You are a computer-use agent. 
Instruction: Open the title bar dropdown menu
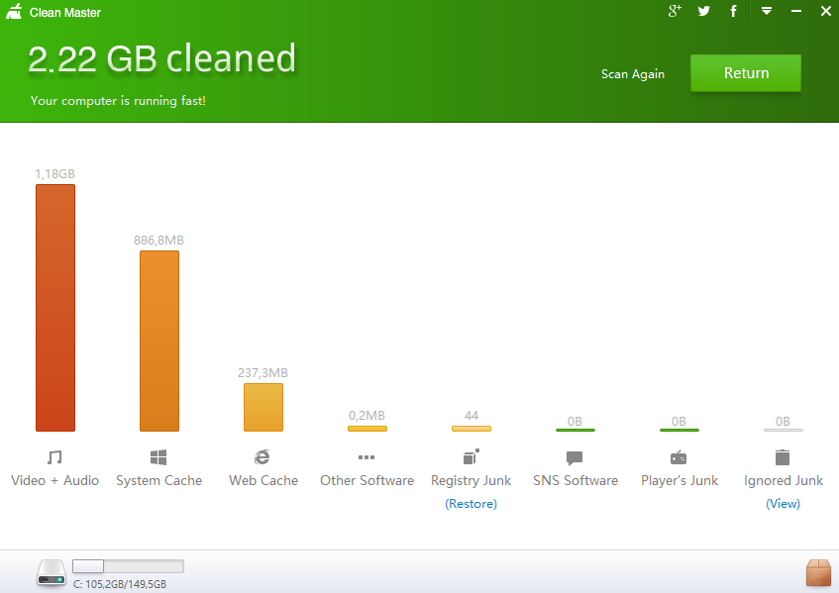pos(766,11)
